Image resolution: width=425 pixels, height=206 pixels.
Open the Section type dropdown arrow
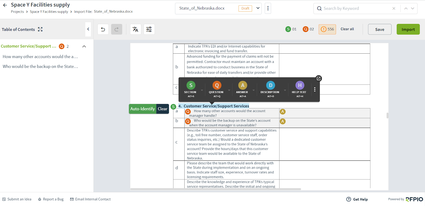click(x=202, y=90)
